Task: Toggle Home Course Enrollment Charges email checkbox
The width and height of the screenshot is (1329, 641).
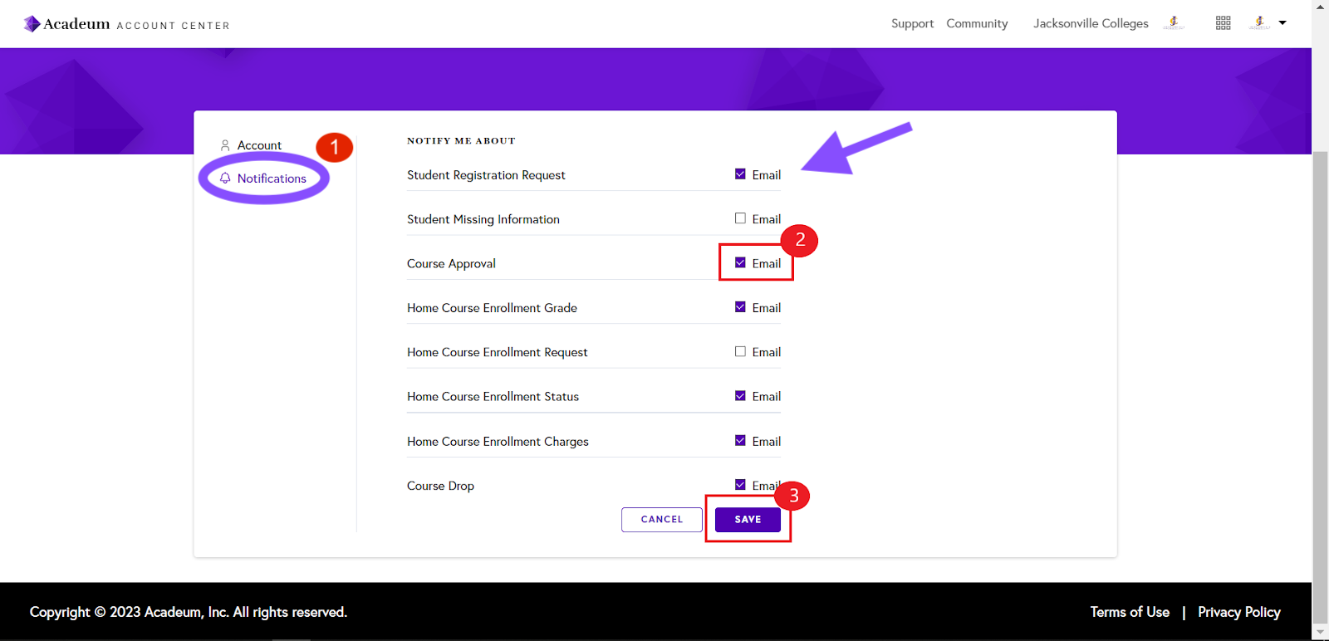Action: [740, 441]
